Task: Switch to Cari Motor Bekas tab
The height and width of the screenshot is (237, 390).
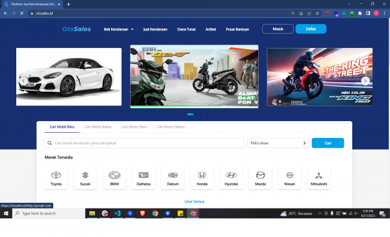Action: pyautogui.click(x=170, y=127)
